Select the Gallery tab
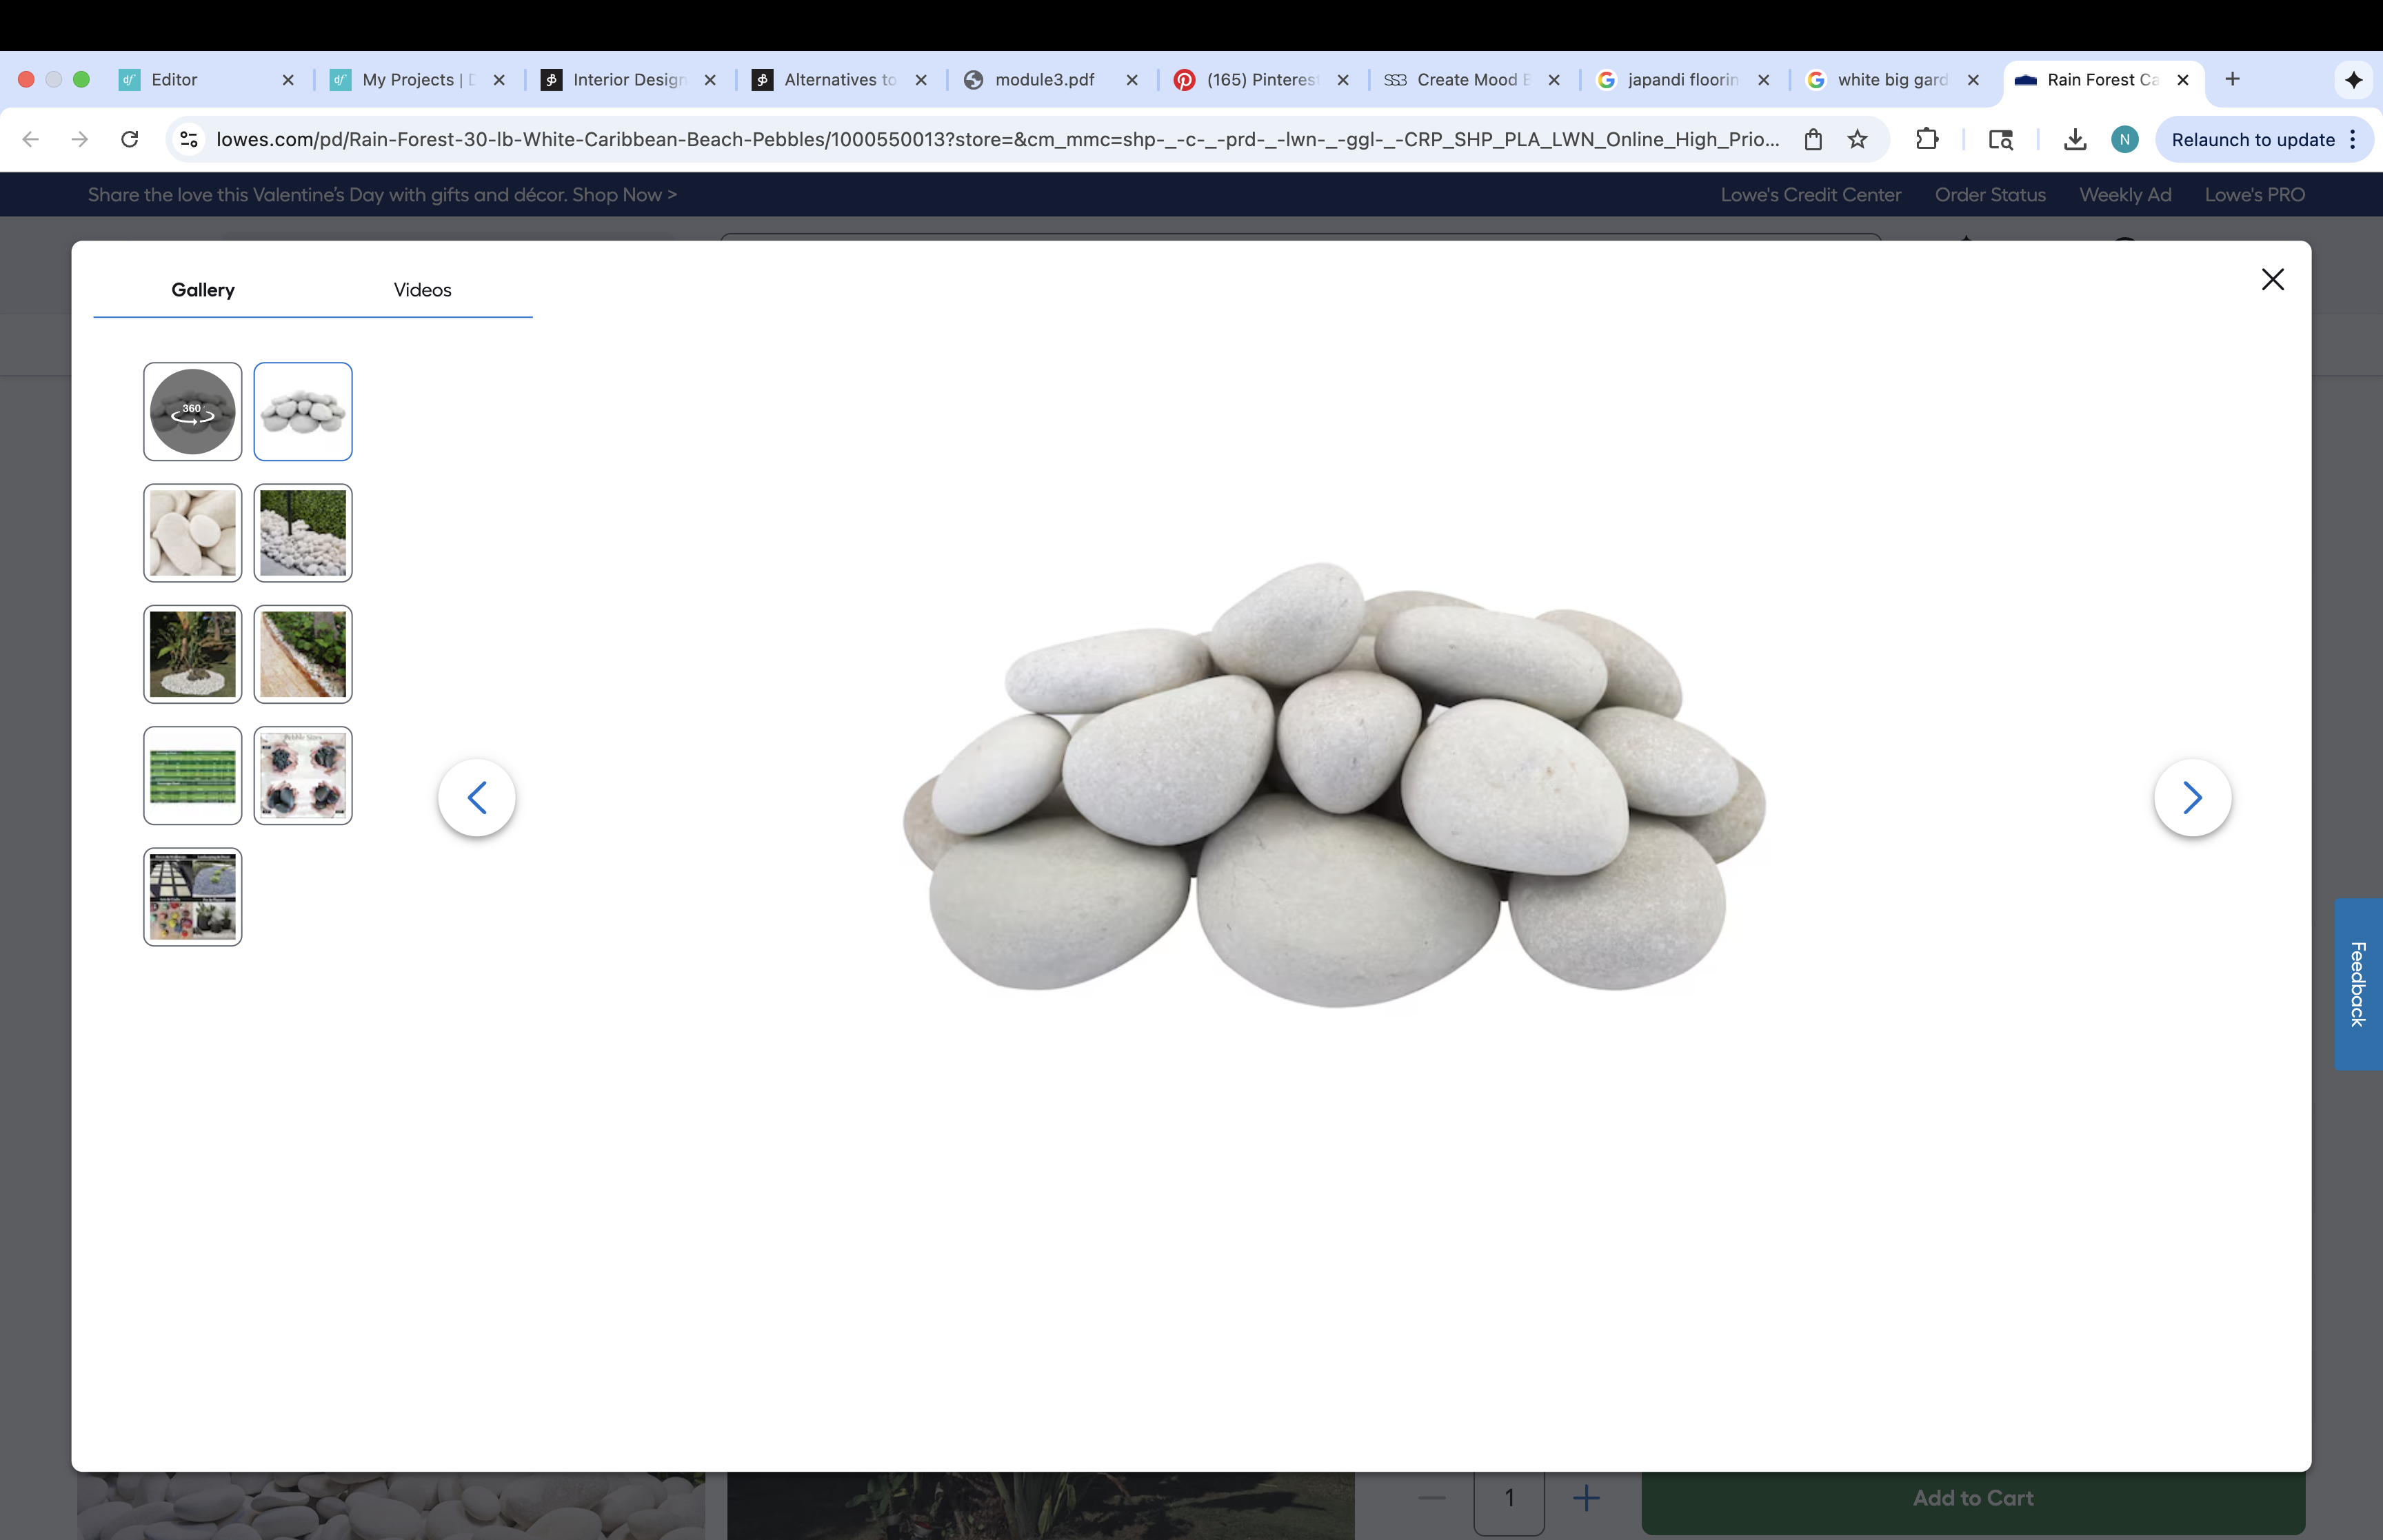Image resolution: width=2383 pixels, height=1540 pixels. coord(203,290)
